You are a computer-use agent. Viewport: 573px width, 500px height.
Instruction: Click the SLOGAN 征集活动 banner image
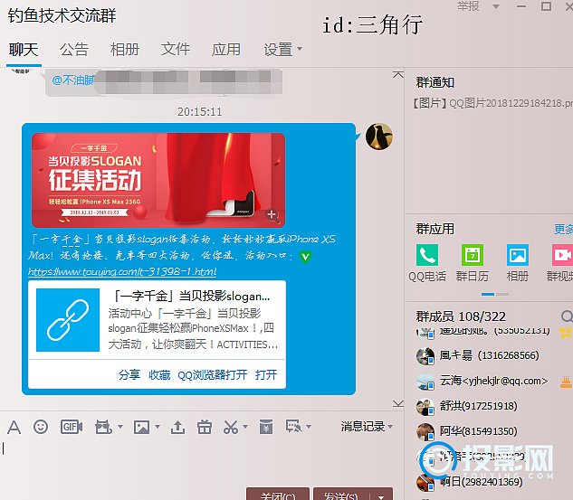pos(158,180)
